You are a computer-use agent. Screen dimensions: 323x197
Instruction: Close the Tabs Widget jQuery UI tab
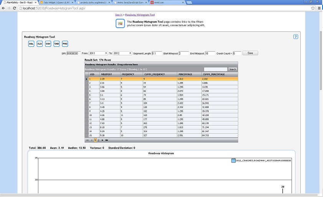(72, 2)
